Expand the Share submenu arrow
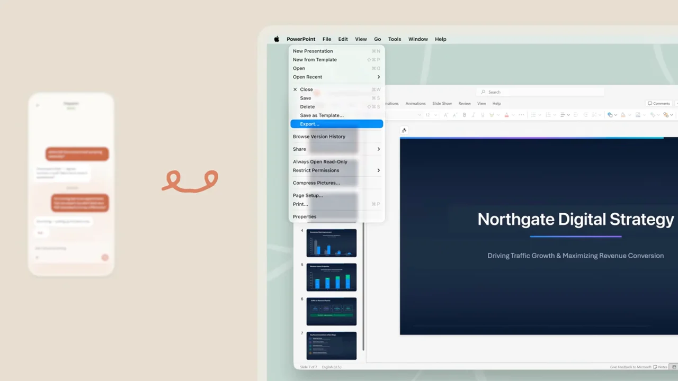This screenshot has height=381, width=678. point(378,149)
